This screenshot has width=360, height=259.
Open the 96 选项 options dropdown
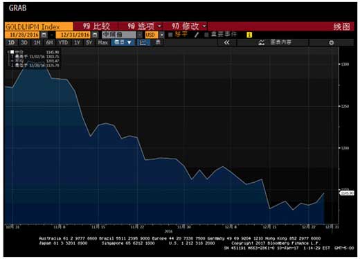point(141,26)
